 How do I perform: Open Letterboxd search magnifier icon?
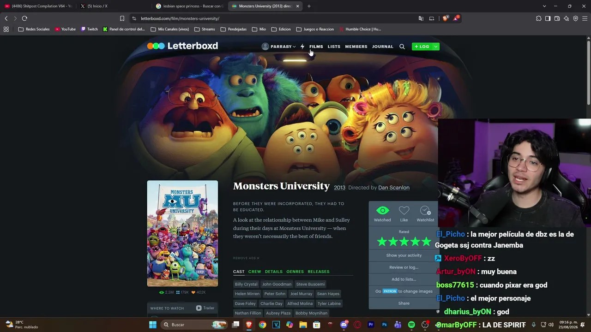click(x=402, y=47)
